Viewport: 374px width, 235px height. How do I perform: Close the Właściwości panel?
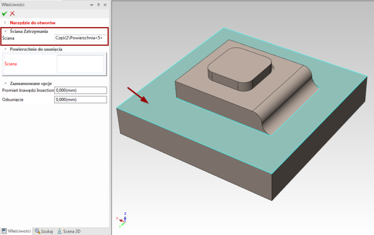(106, 5)
